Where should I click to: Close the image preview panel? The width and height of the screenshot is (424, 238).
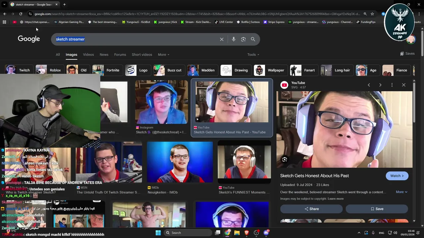click(x=403, y=85)
